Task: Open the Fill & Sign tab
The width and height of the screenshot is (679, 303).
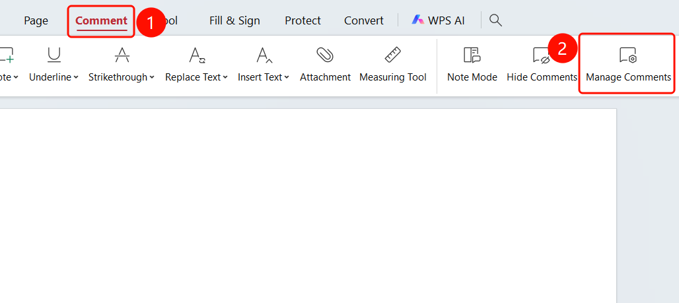Action: click(234, 20)
